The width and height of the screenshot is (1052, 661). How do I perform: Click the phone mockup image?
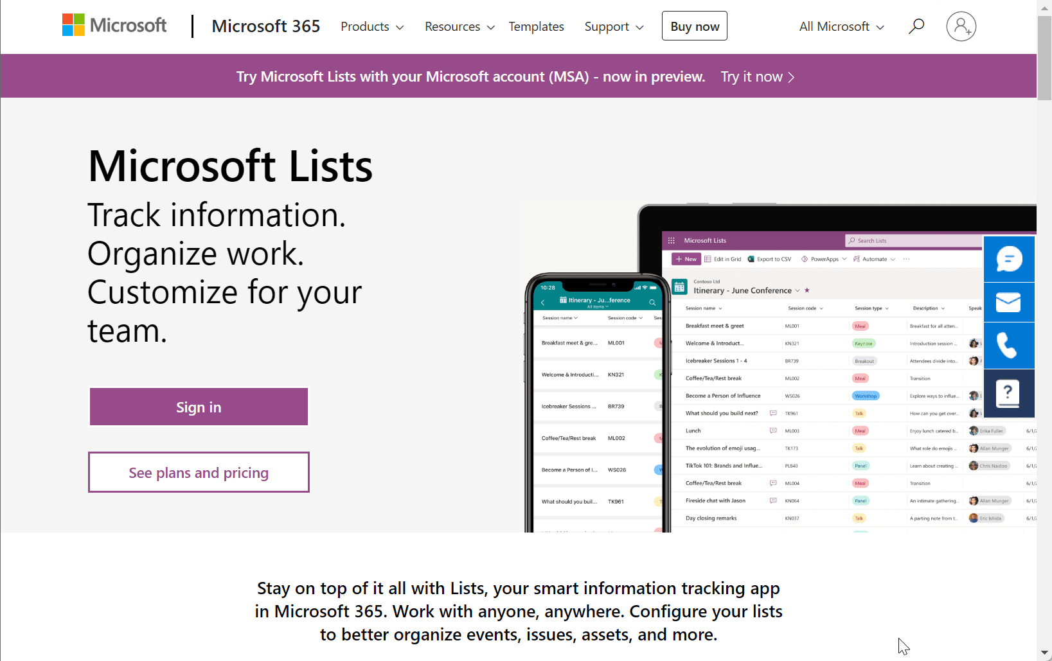(x=598, y=403)
